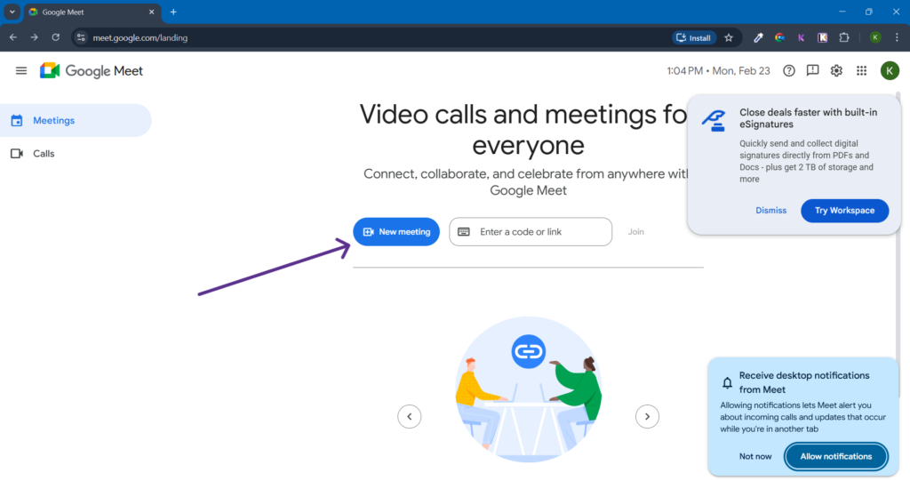Click the Google account avatar
Image resolution: width=910 pixels, height=481 pixels.
coord(889,71)
